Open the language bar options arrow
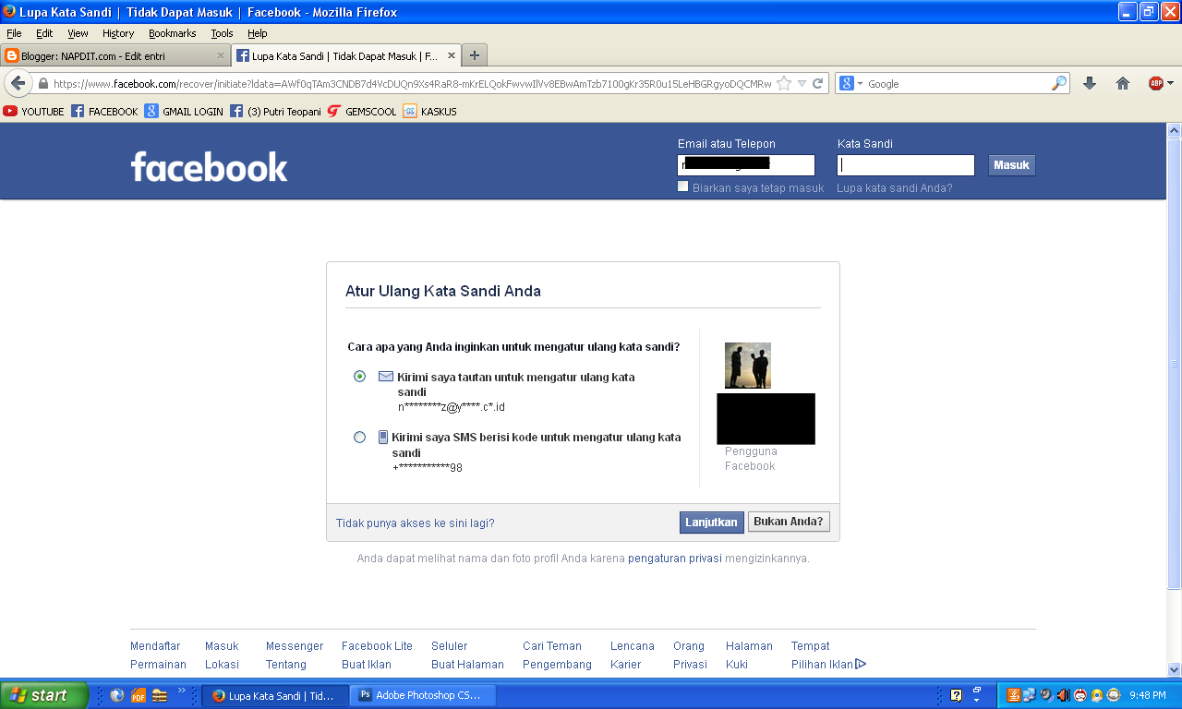This screenshot has height=709, width=1182. tap(977, 700)
